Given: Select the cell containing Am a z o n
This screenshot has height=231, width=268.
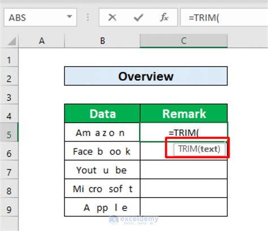Looking at the screenshot, I should 102,132.
